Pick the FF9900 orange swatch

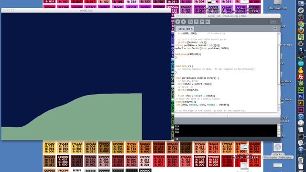point(131,148)
